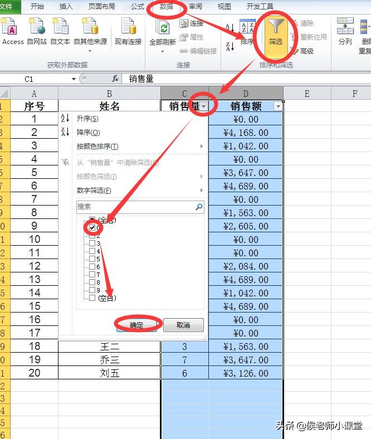Check the 3 value checkbox
The height and width of the screenshot is (439, 371).
click(92, 243)
